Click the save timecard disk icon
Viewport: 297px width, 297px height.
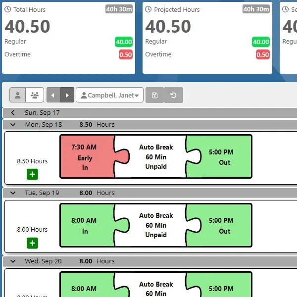click(154, 95)
